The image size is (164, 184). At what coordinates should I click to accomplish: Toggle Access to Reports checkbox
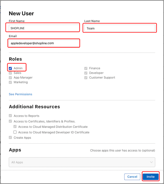click(x=10, y=116)
